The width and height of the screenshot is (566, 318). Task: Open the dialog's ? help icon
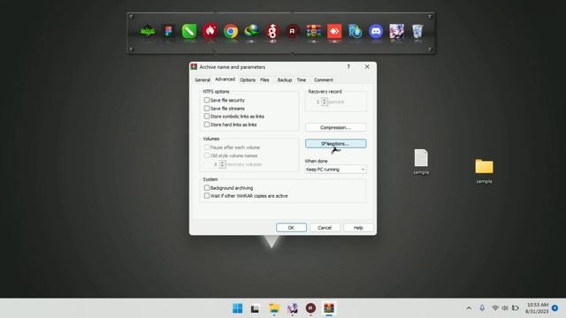(348, 67)
